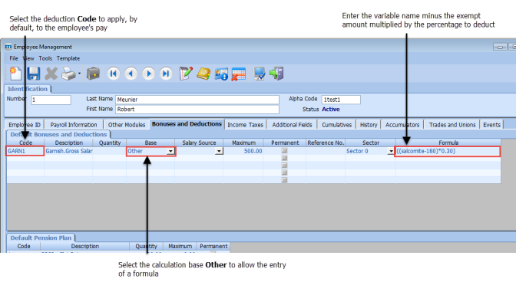Click the briefcase toolbar icon
This screenshot has height=285, width=516.
click(94, 74)
